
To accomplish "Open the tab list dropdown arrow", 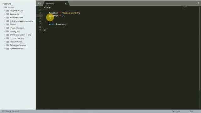I will pos(198,3).
